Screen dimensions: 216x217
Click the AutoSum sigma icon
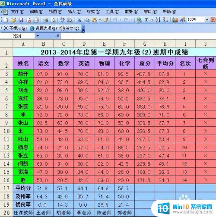tap(147, 20)
